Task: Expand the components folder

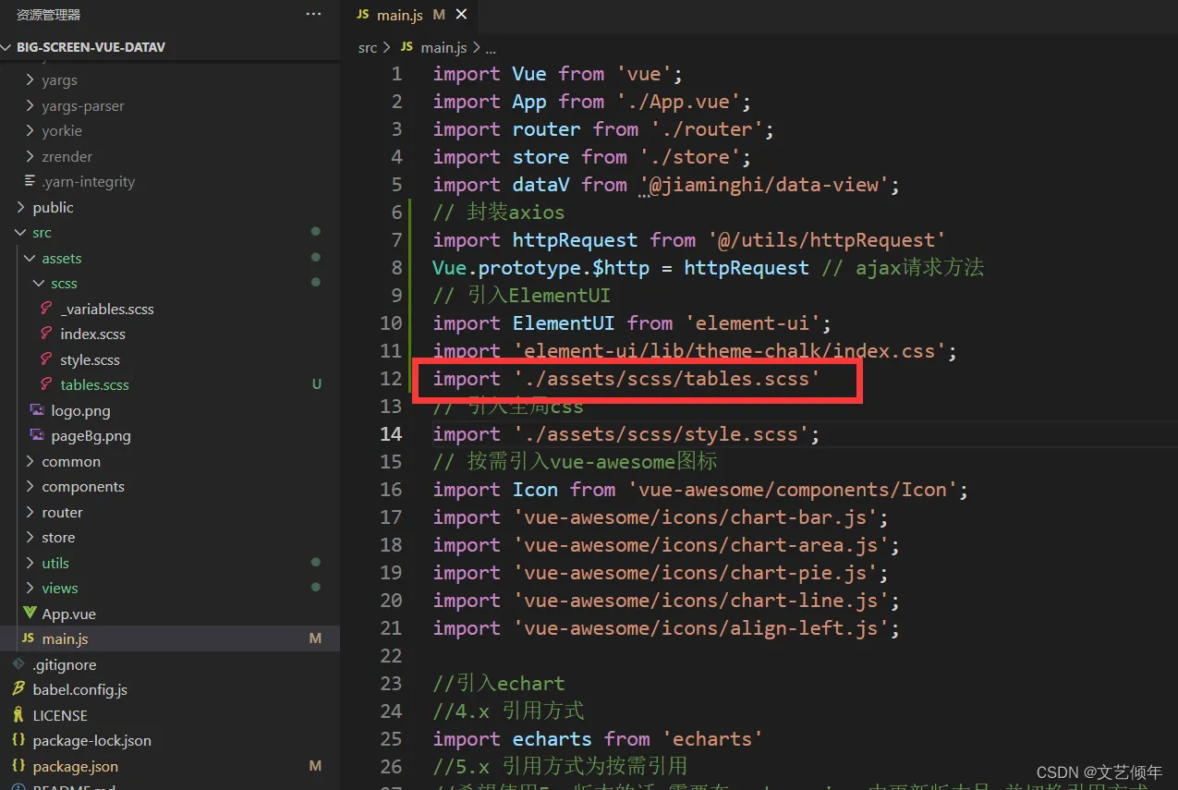Action: [x=82, y=487]
